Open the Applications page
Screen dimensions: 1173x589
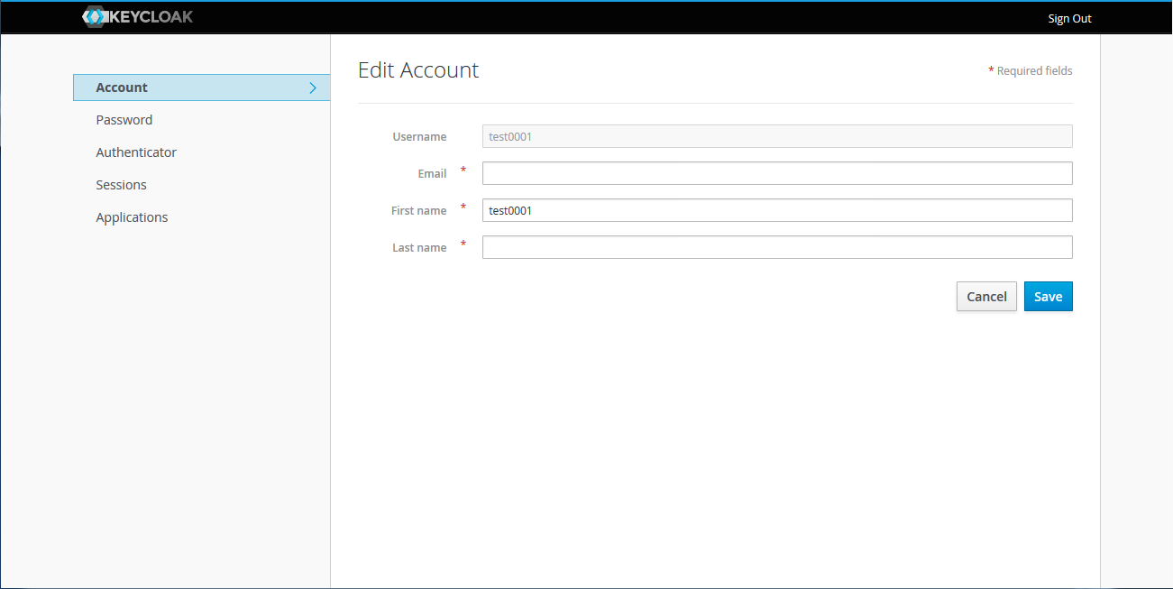tap(132, 216)
